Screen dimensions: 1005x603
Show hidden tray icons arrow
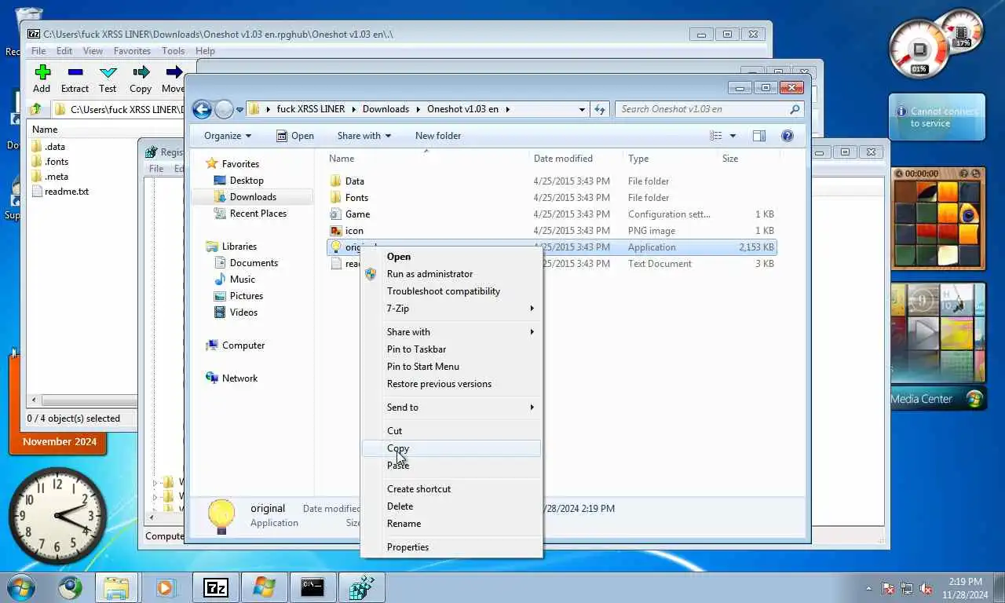tap(868, 588)
